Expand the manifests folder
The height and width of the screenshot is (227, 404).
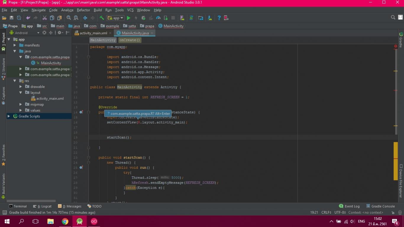tap(15, 45)
